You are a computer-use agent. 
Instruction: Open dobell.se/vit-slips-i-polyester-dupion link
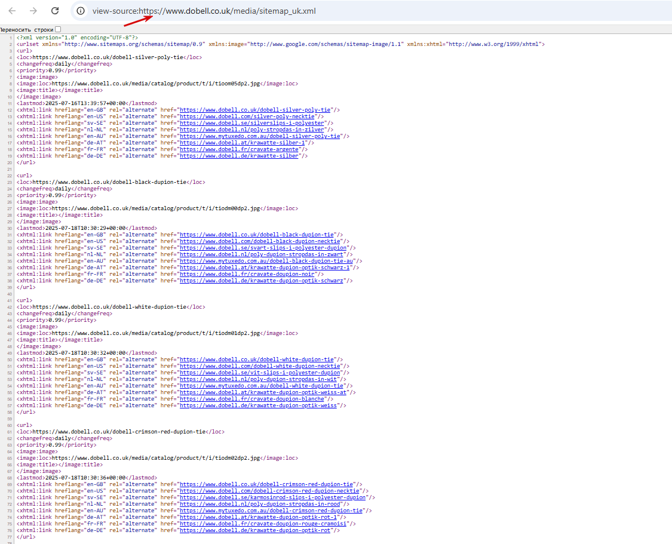coord(260,373)
